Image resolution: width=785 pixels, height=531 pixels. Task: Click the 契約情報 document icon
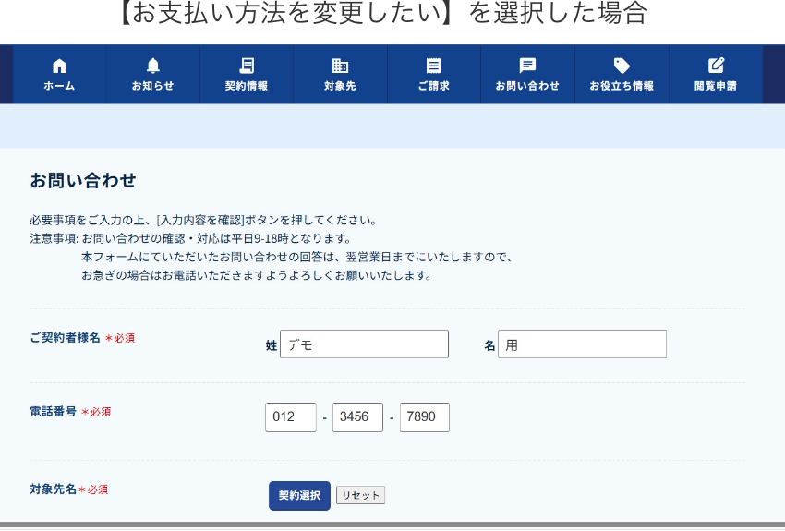pos(247,66)
